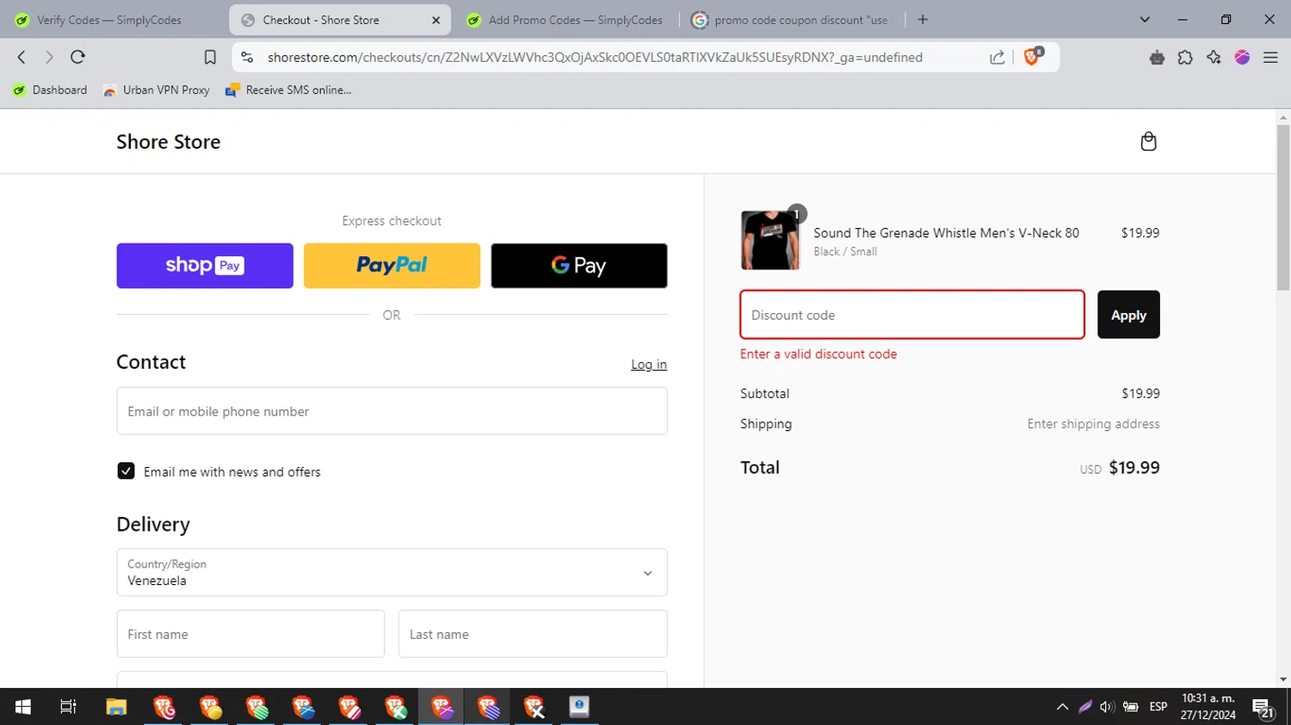Viewport: 1291px width, 725px height.
Task: Open site settings icon in address bar
Action: pos(247,57)
